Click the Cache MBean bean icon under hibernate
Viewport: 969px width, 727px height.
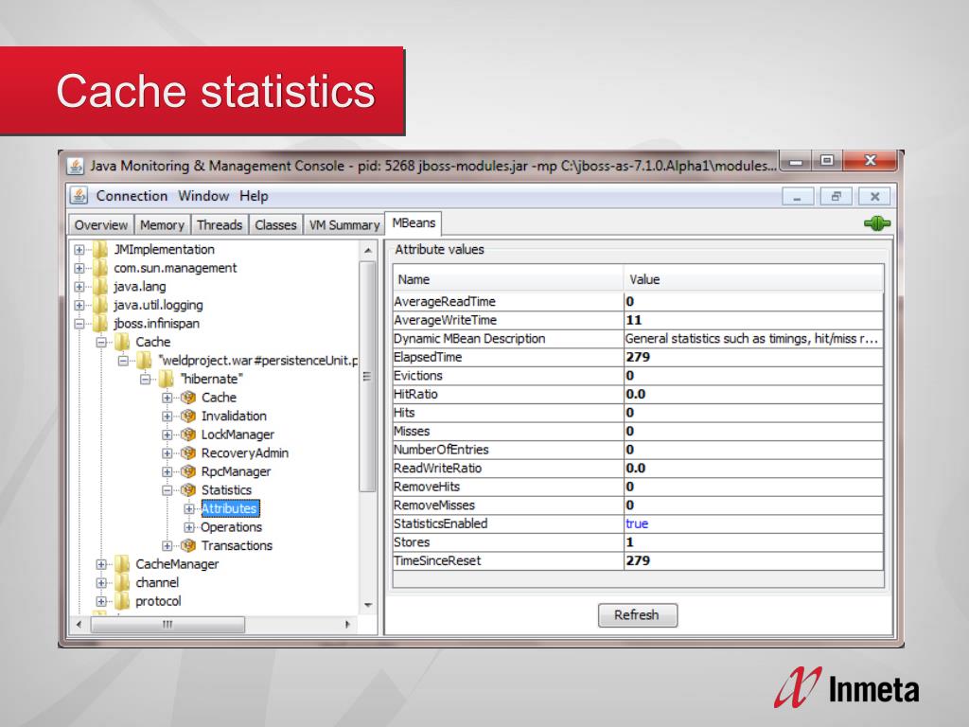(x=188, y=398)
